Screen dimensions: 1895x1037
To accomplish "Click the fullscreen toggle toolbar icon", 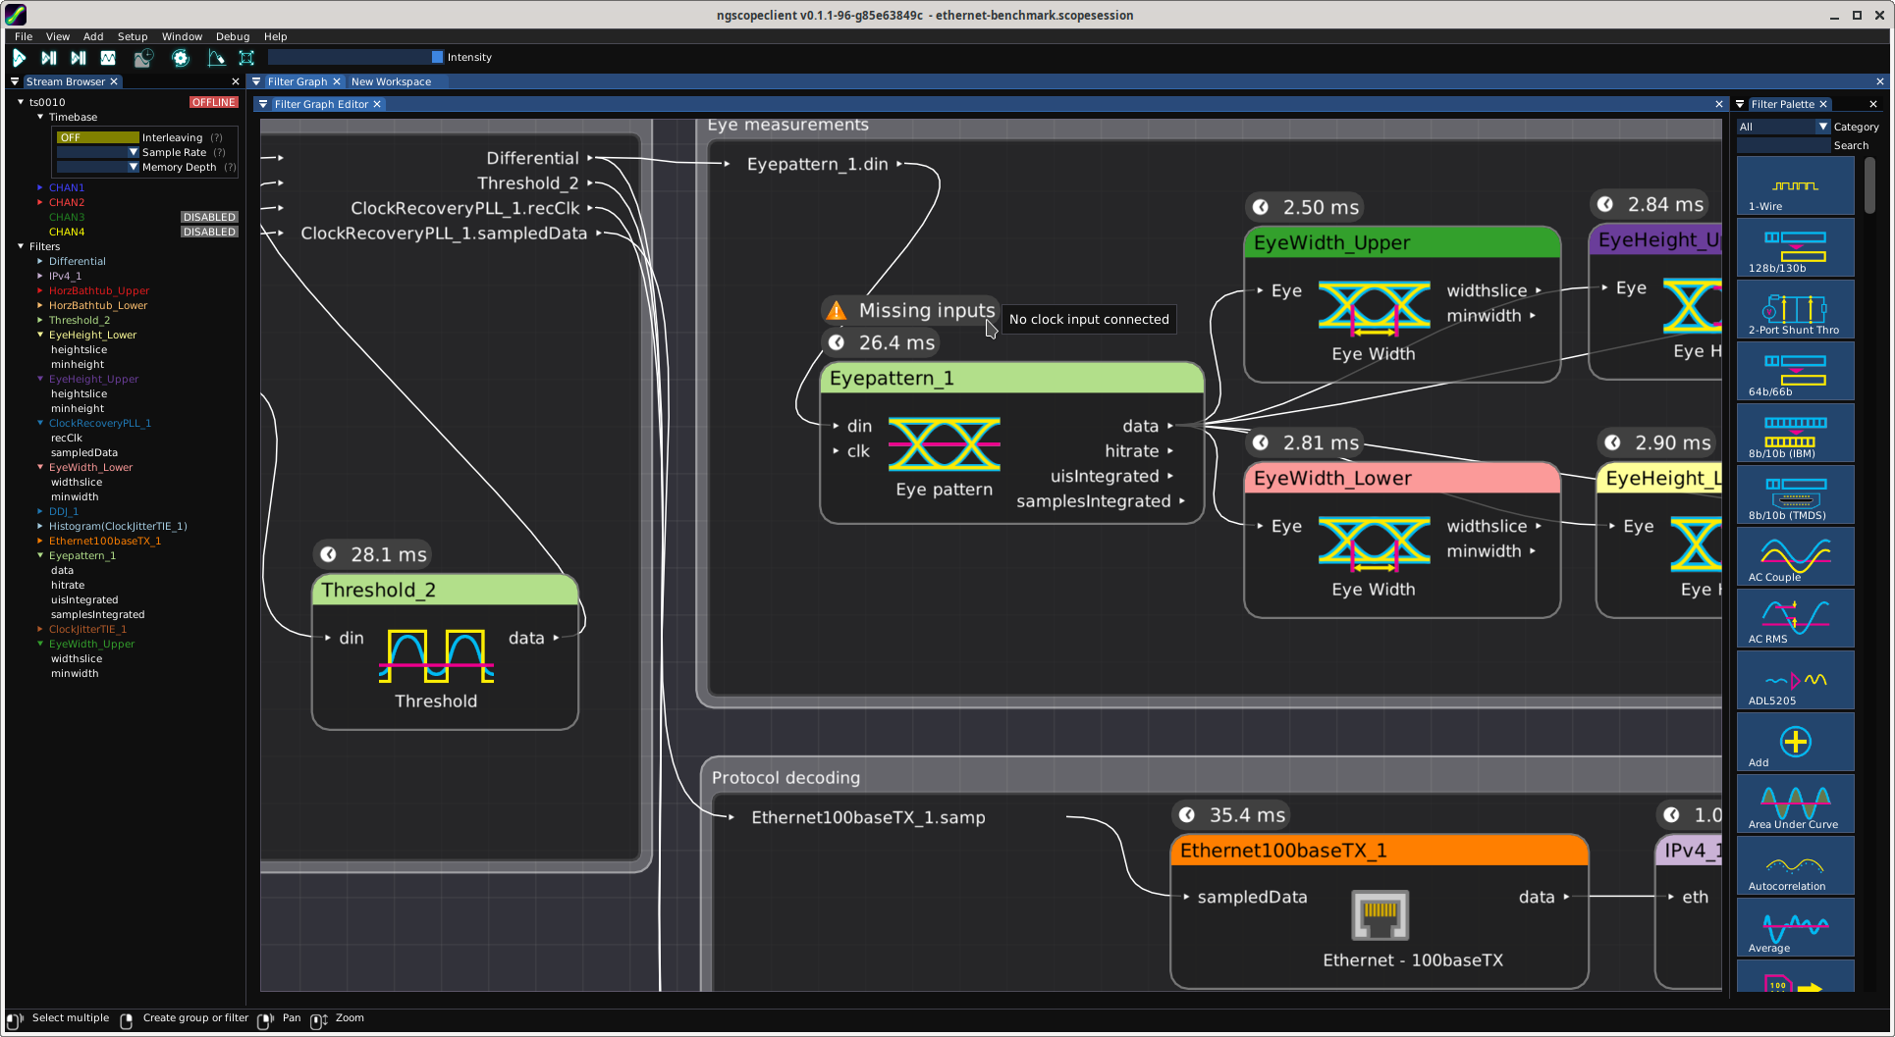I will (246, 58).
